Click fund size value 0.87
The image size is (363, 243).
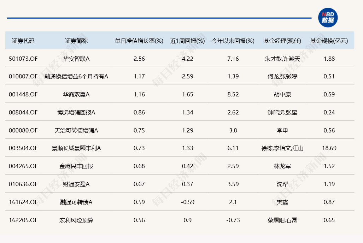[x=329, y=202]
